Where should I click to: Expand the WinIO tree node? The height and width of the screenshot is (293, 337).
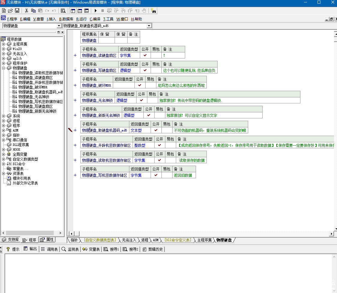coord(3,49)
